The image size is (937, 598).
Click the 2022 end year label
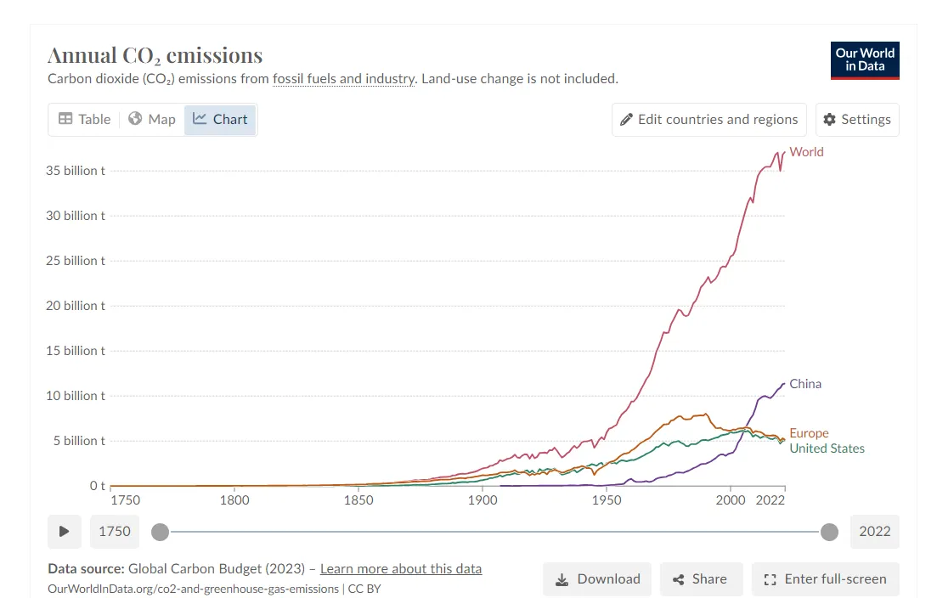coord(874,532)
